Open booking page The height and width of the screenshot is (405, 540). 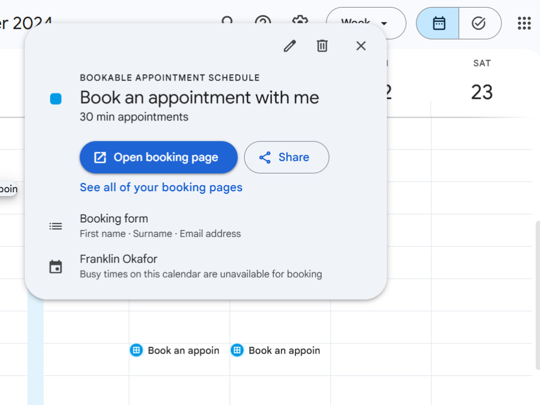click(159, 157)
